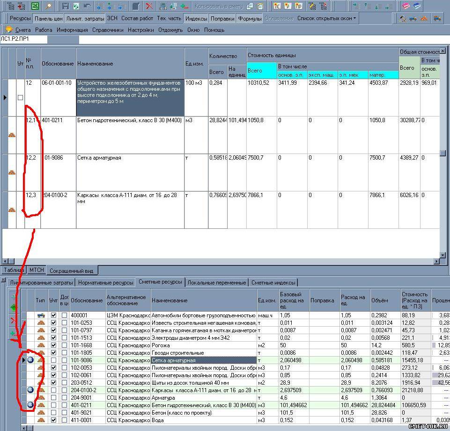Open the Справочники menu
Screen dimensions: 450x431
coord(108,30)
